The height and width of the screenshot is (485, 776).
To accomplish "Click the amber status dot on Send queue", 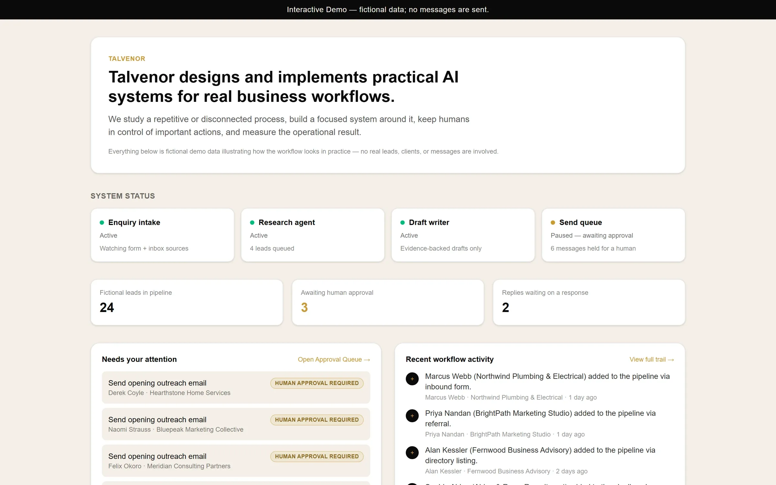I will click(x=553, y=222).
